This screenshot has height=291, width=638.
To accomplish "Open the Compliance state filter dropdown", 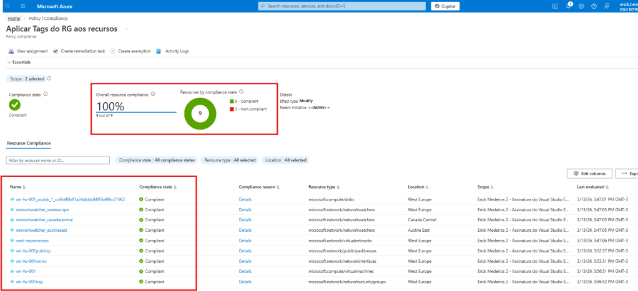I will pos(155,160).
